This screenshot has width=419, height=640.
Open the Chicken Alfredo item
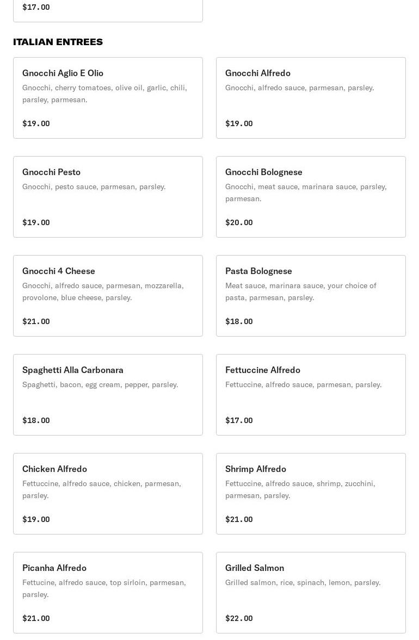point(108,494)
